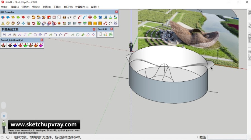Viewport: 251px width, 140px height.
Task: Click the first Bezier curve tool icon
Action: [4, 35]
